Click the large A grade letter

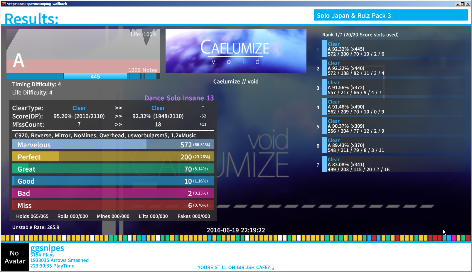pos(19,60)
